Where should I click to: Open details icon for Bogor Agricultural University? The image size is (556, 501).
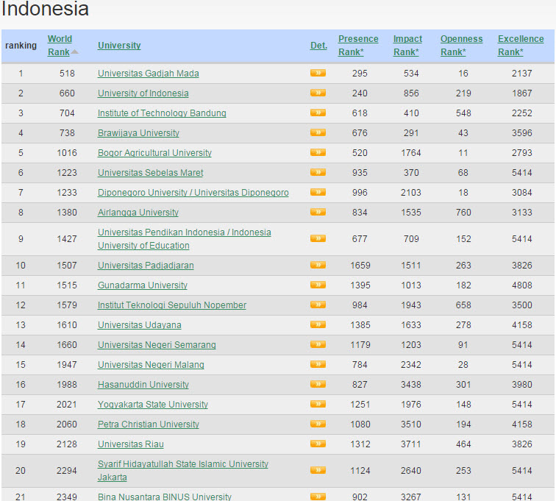click(x=318, y=152)
